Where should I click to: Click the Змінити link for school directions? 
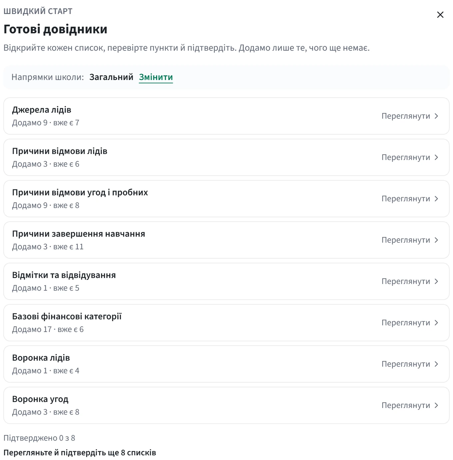pyautogui.click(x=156, y=77)
